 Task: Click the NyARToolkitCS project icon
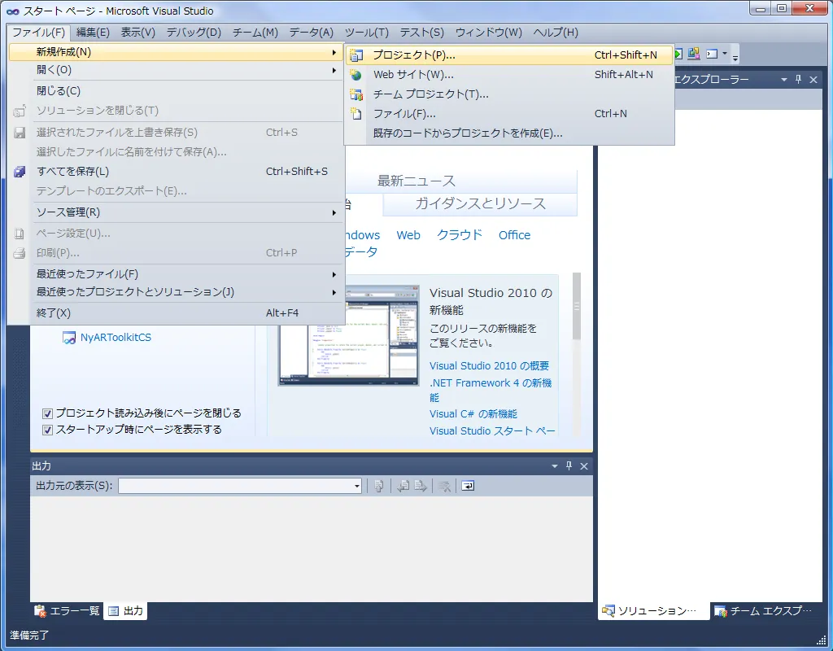[69, 338]
